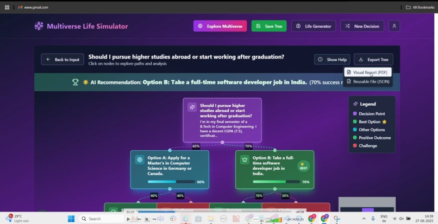The width and height of the screenshot is (438, 224).
Task: Click the red Challenge legend swatch
Action: pyautogui.click(x=355, y=145)
